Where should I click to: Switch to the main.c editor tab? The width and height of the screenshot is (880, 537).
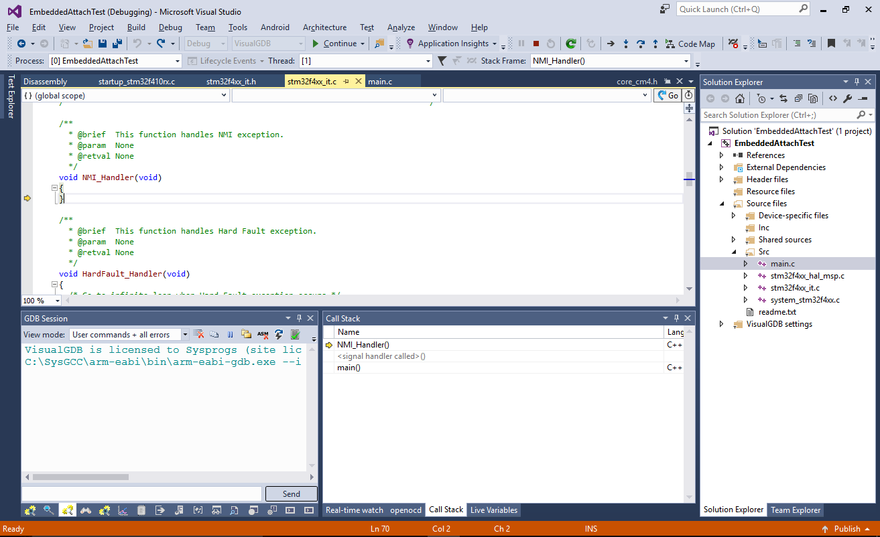click(380, 81)
